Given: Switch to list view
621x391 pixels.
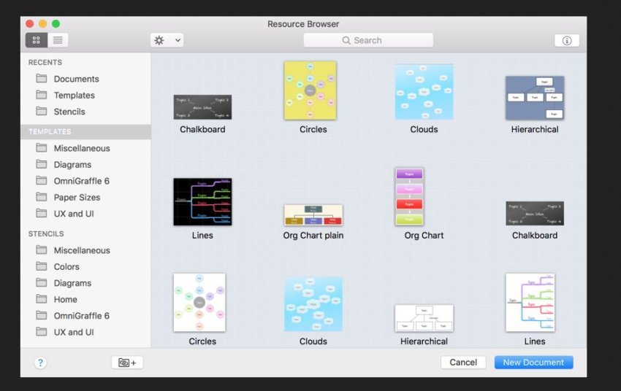Looking at the screenshot, I should pos(58,40).
